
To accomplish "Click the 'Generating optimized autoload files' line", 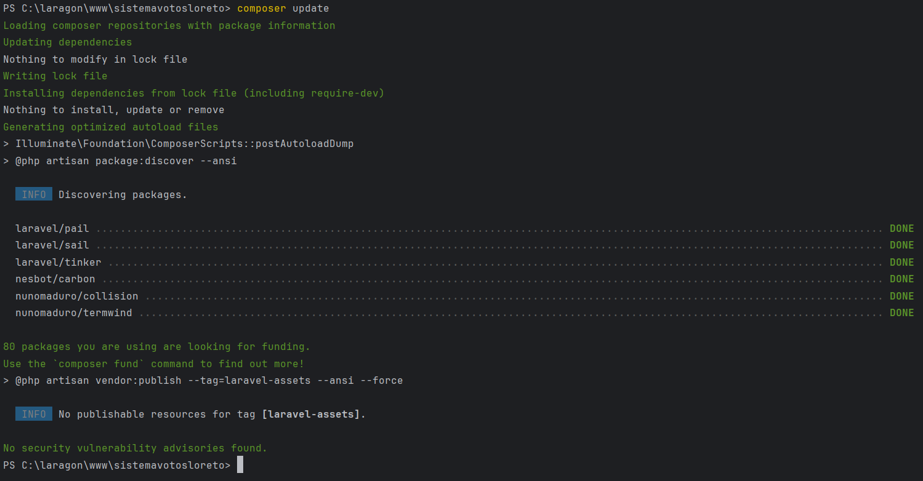I will pos(111,127).
